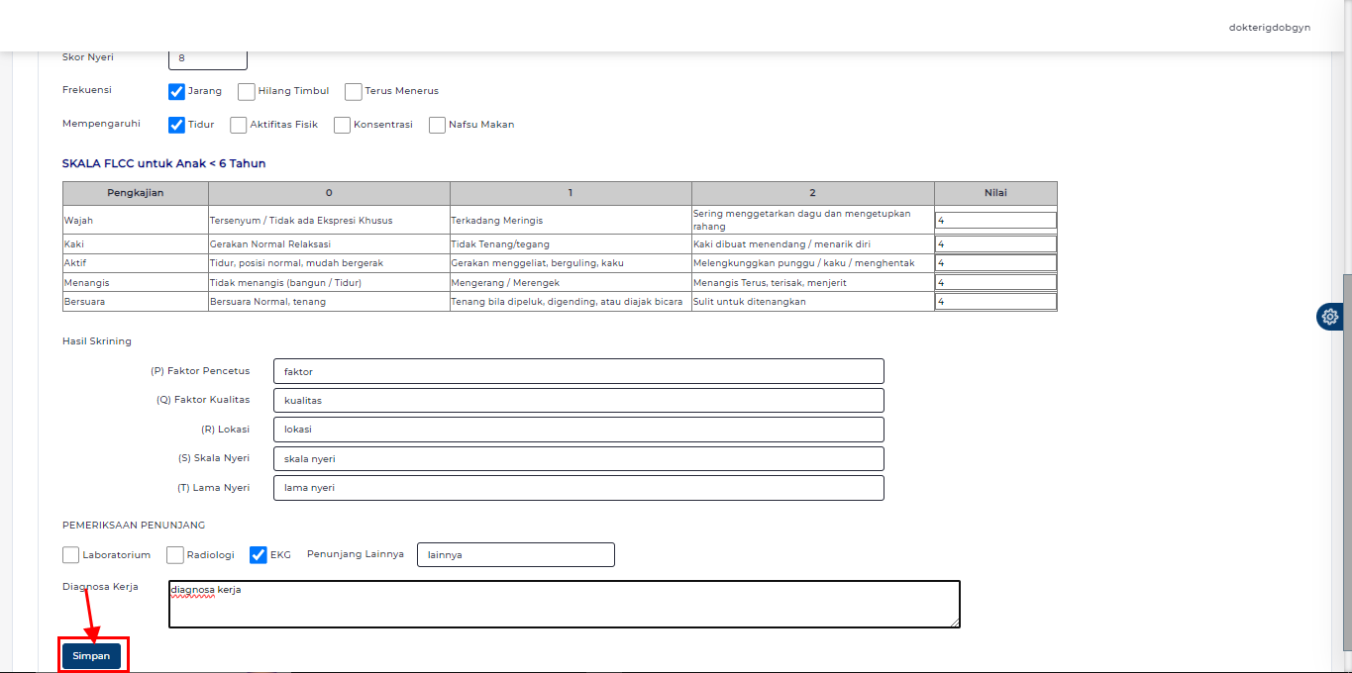Screen dimensions: 1352x673
Task: Enable the Hilang Timbul frequency checkbox
Action: 246,91
